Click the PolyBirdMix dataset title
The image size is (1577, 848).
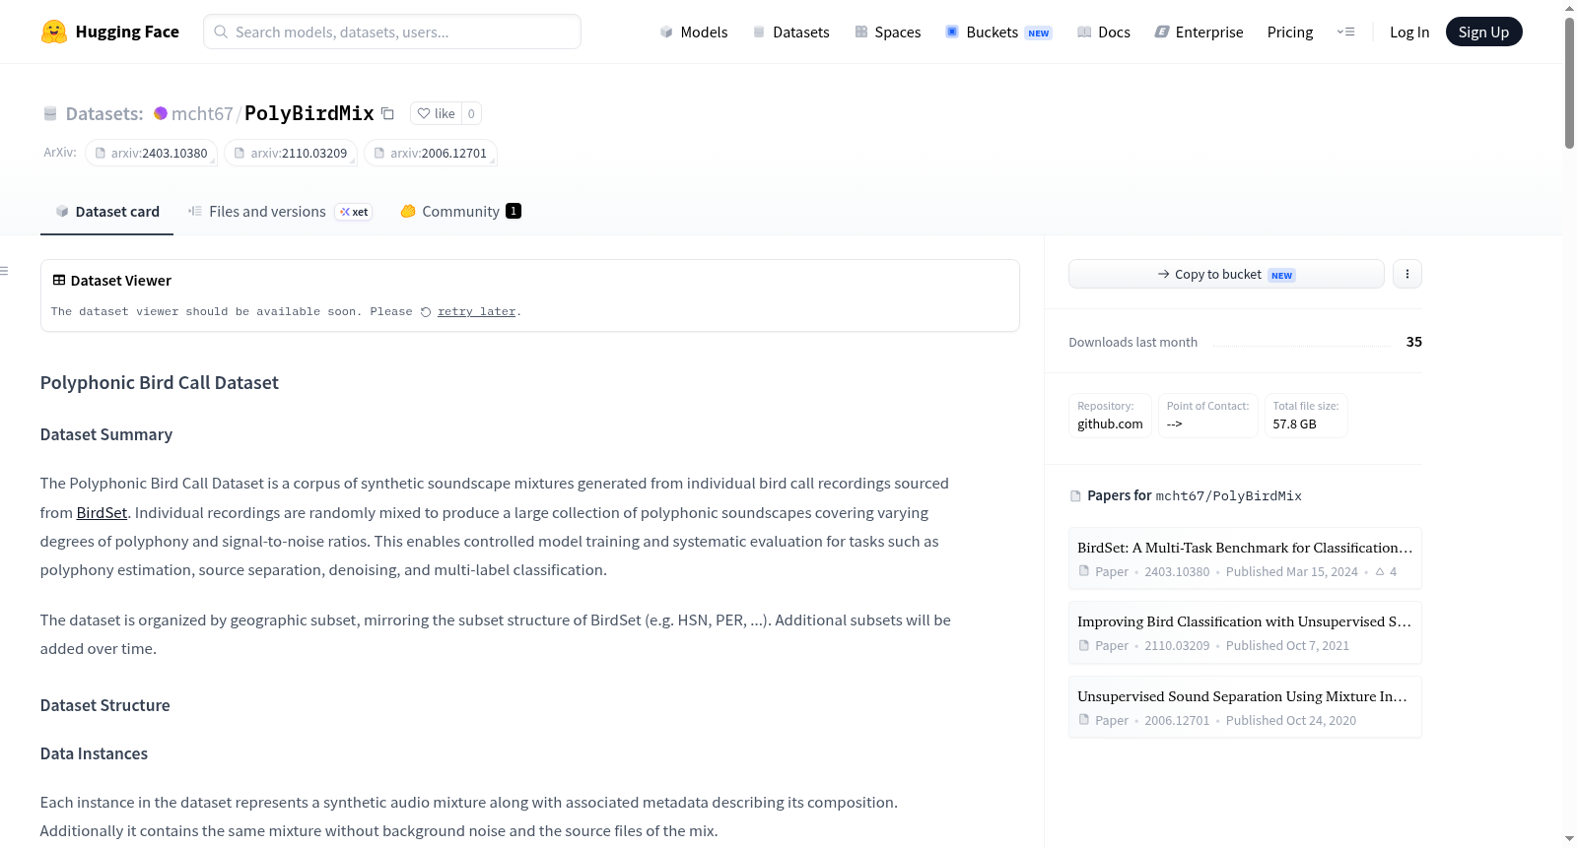(309, 113)
